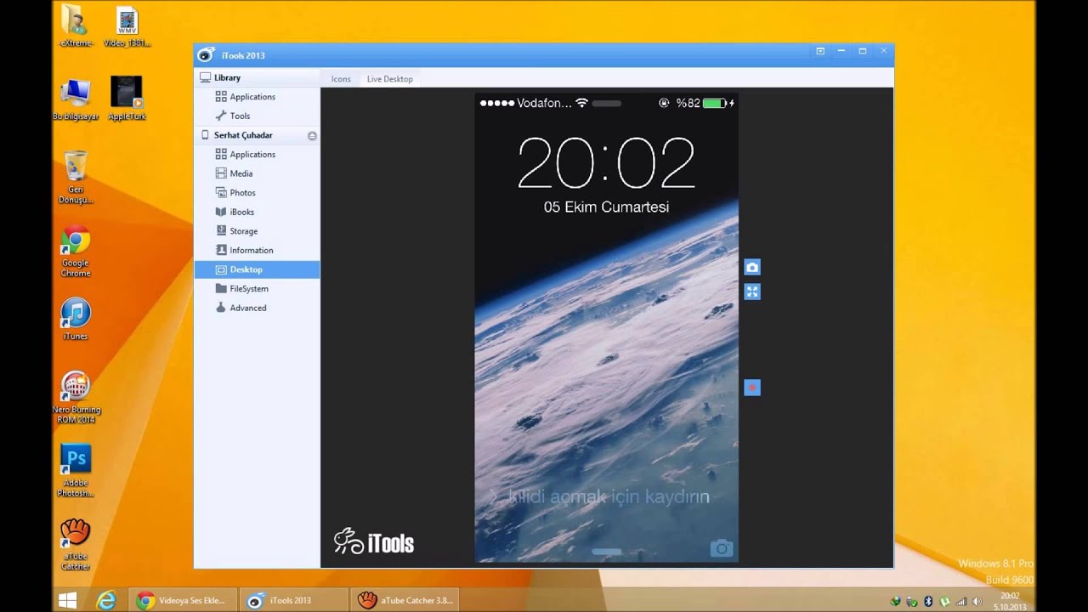Open the Geri Dönüşüm recycle bin
The height and width of the screenshot is (612, 1088).
click(76, 178)
